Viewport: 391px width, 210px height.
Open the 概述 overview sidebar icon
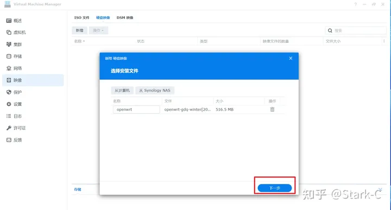click(9, 21)
